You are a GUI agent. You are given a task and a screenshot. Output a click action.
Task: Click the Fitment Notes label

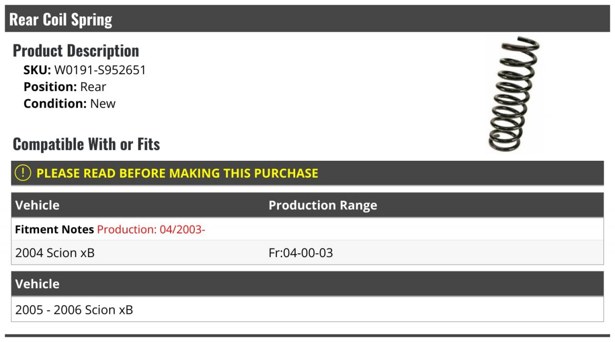tap(54, 229)
